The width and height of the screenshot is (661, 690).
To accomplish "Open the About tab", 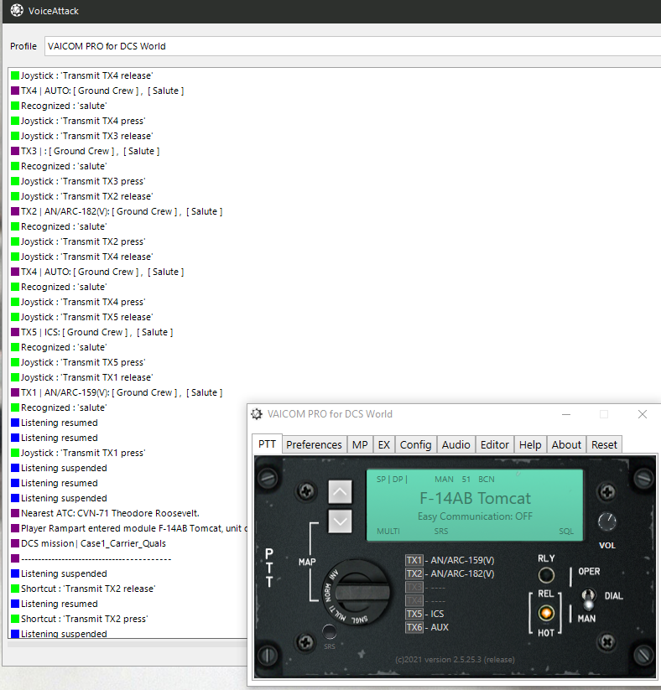I will [566, 445].
